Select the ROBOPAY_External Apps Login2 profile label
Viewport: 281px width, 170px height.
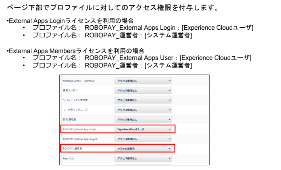coord(80,139)
